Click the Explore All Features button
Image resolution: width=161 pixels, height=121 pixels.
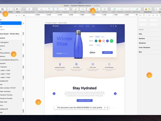pyautogui.click(x=85, y=100)
